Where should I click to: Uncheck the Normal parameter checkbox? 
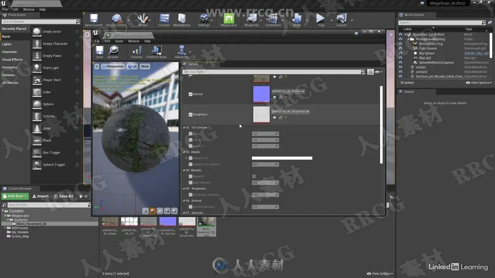click(x=190, y=94)
